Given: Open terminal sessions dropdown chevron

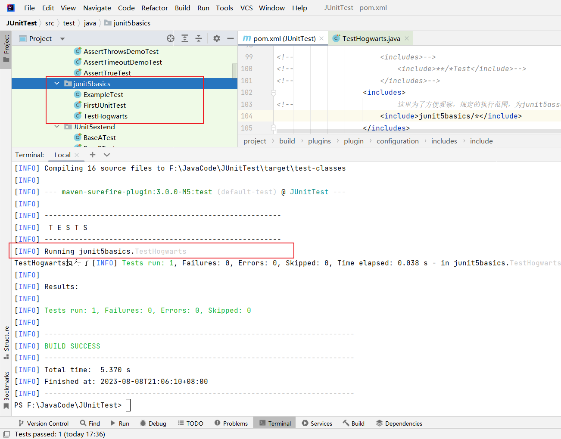Looking at the screenshot, I should point(107,155).
